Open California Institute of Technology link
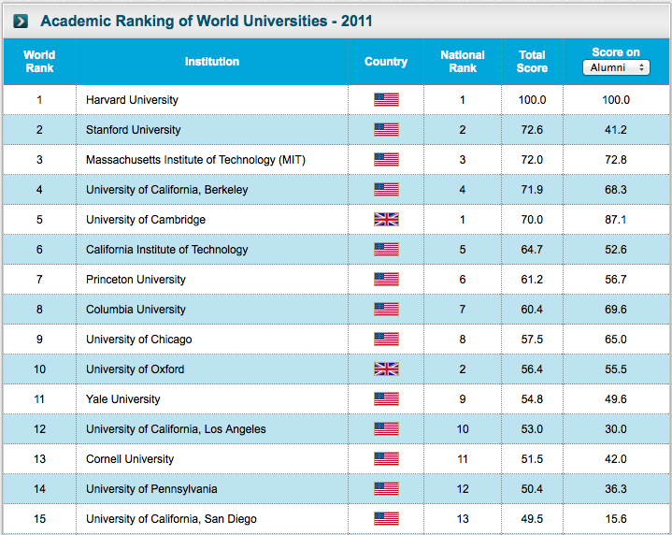 click(x=166, y=250)
